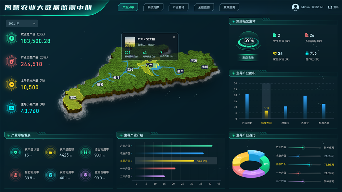Click the 化肥利用率 red icon

(15, 175)
